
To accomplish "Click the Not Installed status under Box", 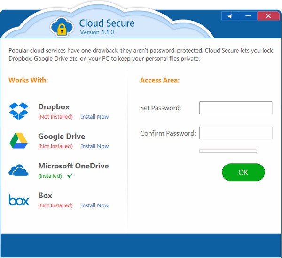I will [55, 205].
